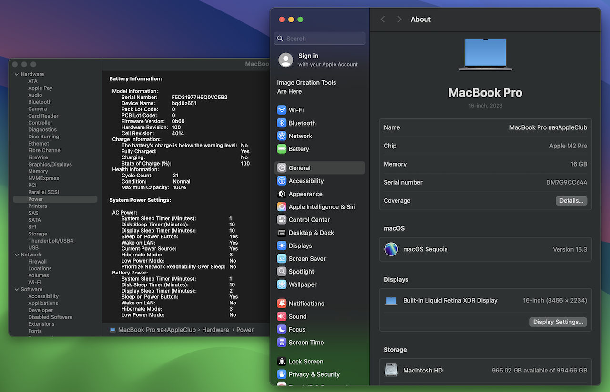The width and height of the screenshot is (610, 392).
Task: Click battery serial F5D31977H6Q0VC5B2
Action: [x=199, y=97]
